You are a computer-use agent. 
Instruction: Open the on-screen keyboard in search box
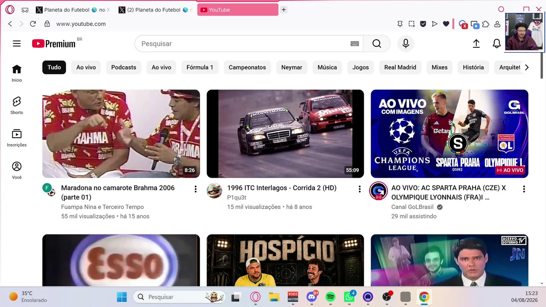pos(354,43)
